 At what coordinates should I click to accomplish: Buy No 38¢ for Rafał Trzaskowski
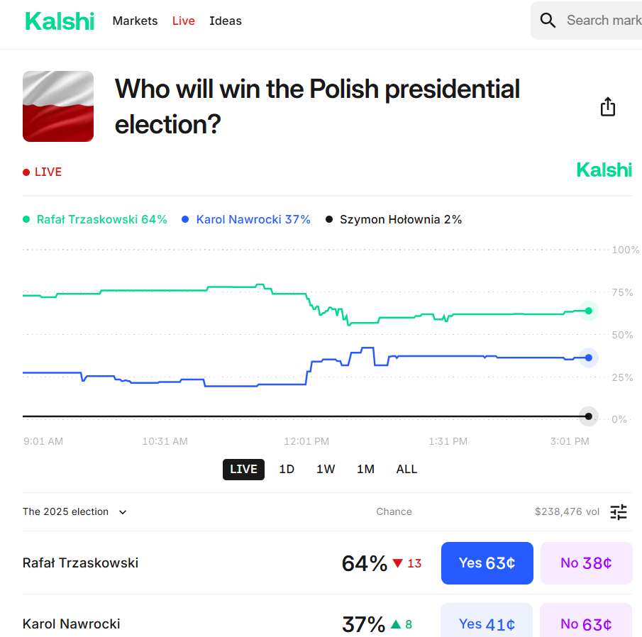point(586,563)
